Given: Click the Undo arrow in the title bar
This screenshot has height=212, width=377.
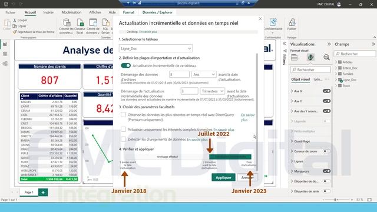Looking at the screenshot, I should [x=14, y=4].
